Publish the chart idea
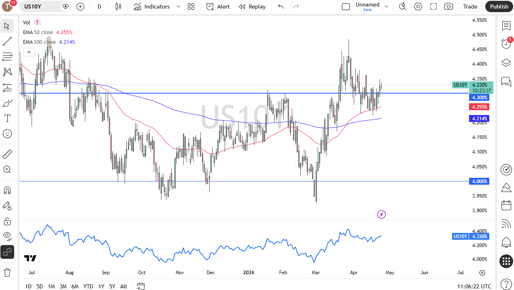 (499, 6)
